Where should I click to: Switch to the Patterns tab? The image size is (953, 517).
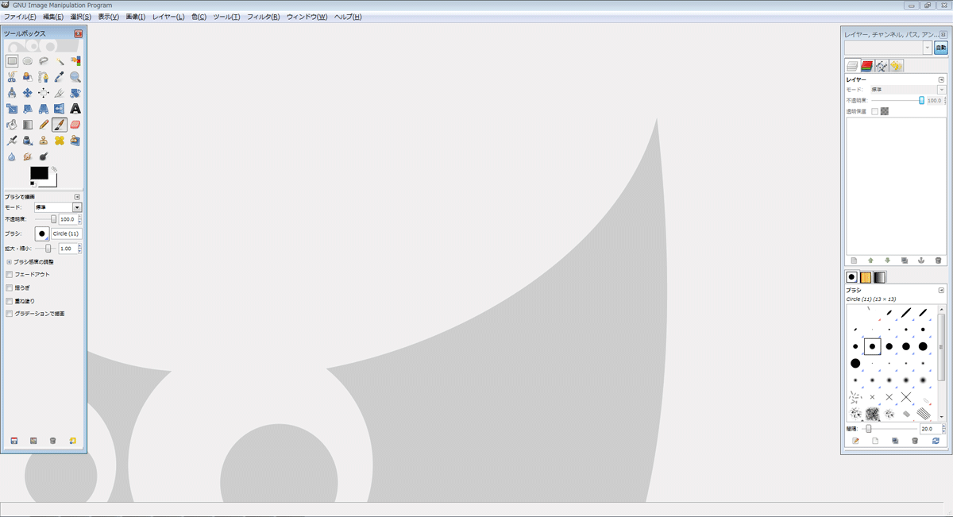coord(866,277)
